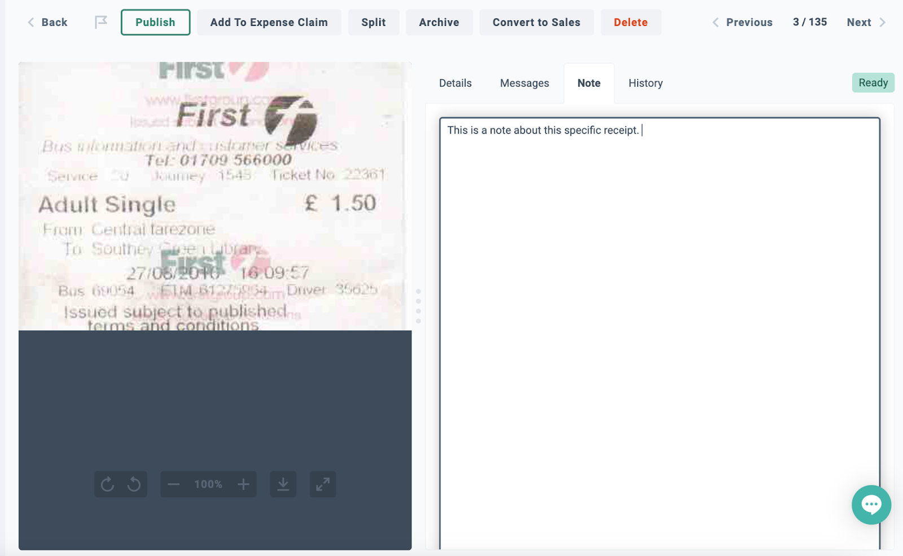903x556 pixels.
Task: Publish the receipt
Action: pyautogui.click(x=155, y=23)
